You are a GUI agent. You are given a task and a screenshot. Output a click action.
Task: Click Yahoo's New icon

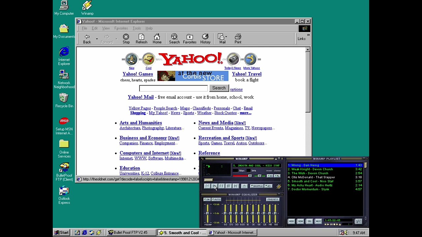pos(132,60)
